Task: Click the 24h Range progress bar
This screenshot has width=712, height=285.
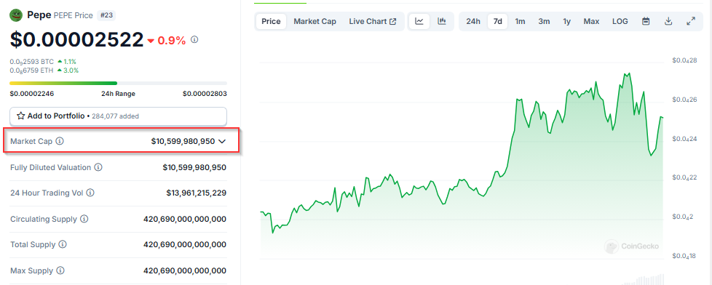Action: (118, 84)
